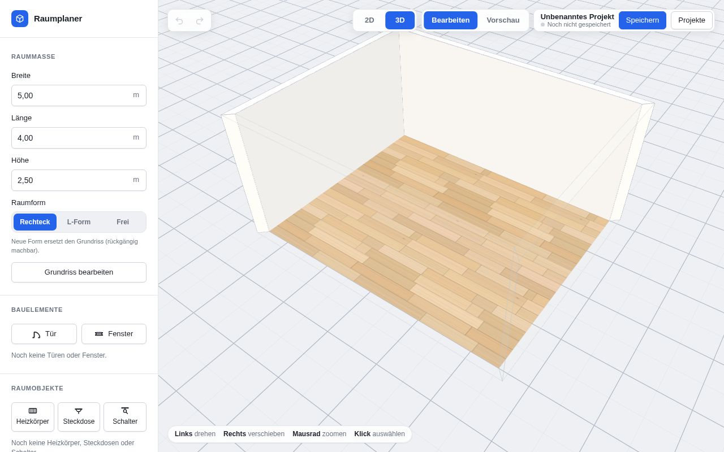Click the Länge input field

pos(79,138)
